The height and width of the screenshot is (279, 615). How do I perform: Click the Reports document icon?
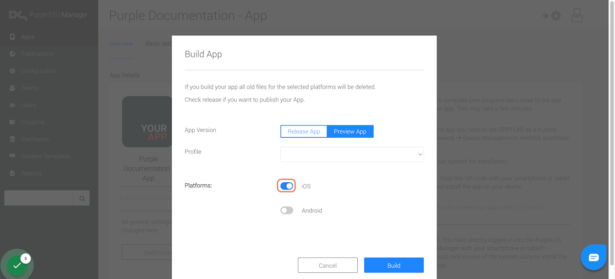coord(12,173)
